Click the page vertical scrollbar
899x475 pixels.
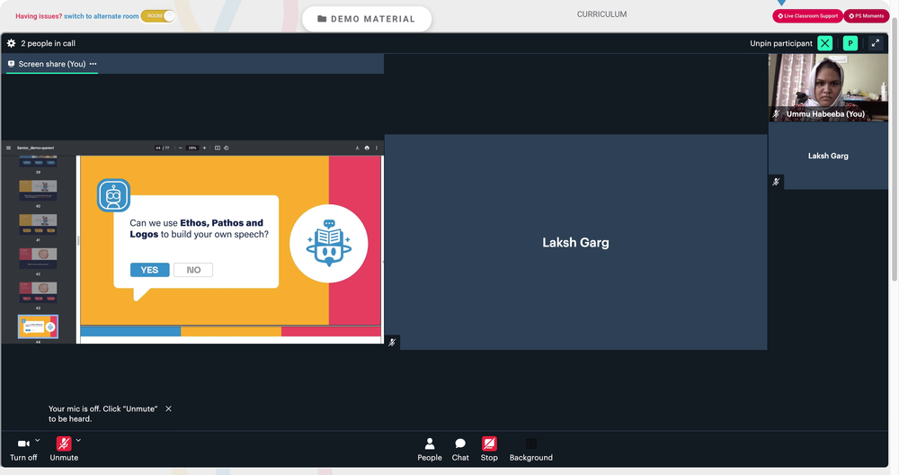pyautogui.click(x=894, y=149)
